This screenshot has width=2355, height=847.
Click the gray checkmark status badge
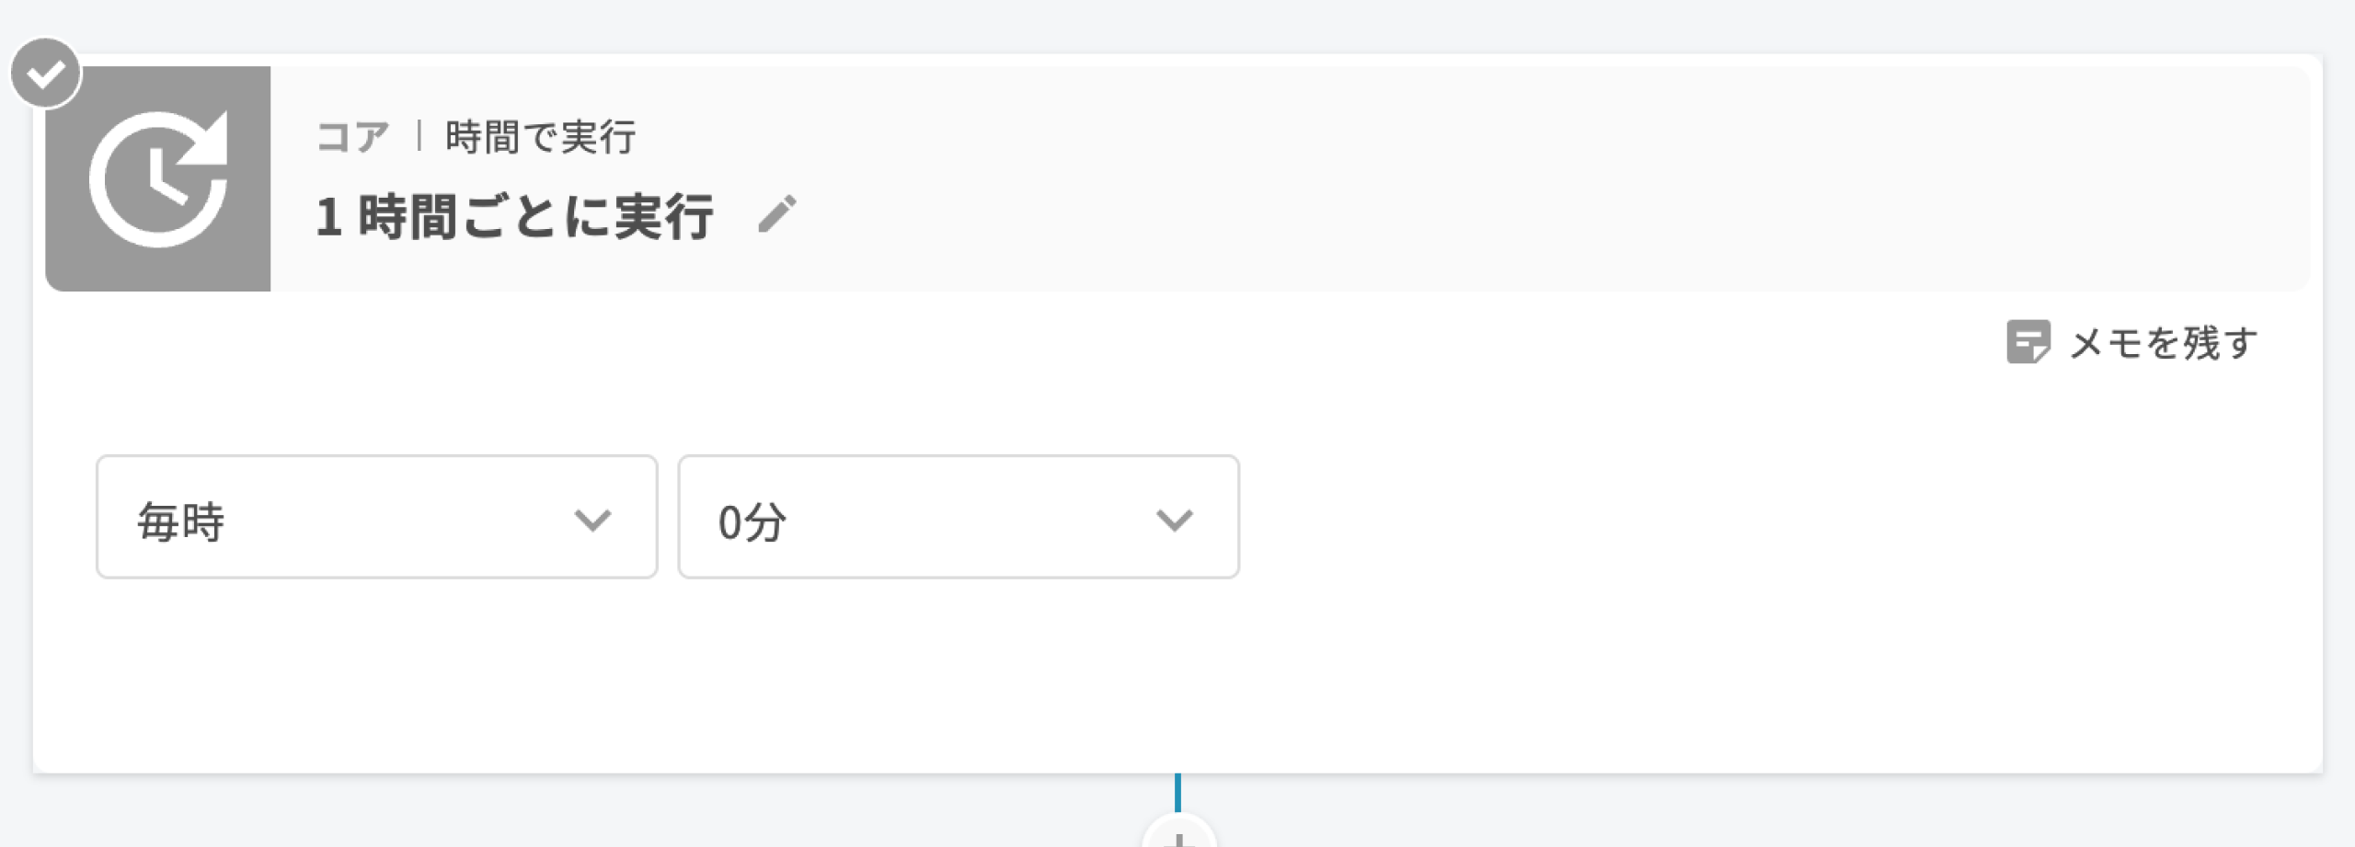tap(45, 73)
